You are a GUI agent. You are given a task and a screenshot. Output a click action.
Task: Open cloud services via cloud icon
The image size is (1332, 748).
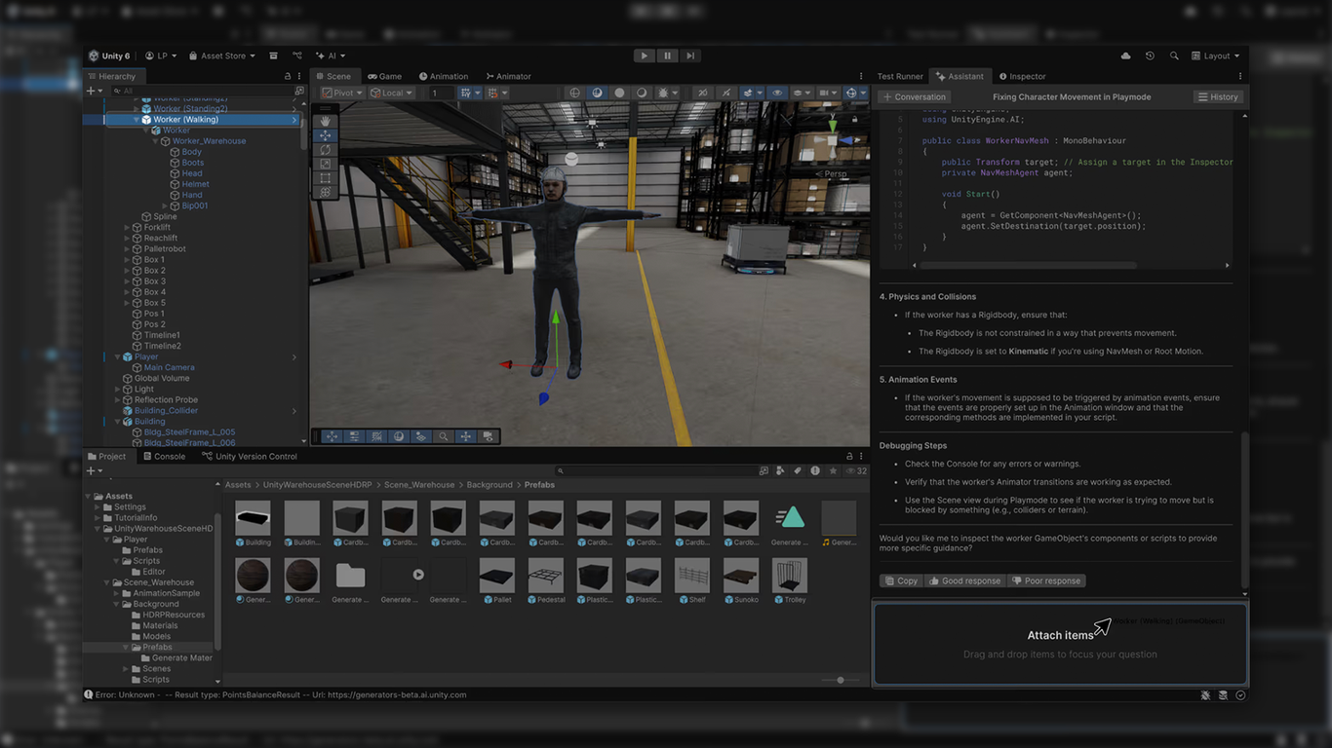(1125, 56)
